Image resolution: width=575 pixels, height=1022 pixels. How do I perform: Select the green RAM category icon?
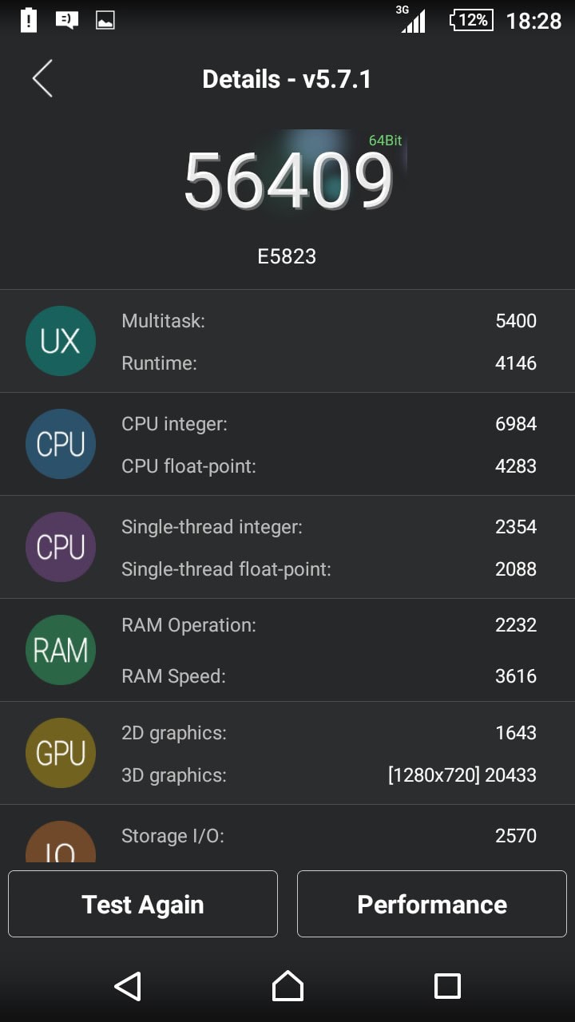tap(61, 650)
